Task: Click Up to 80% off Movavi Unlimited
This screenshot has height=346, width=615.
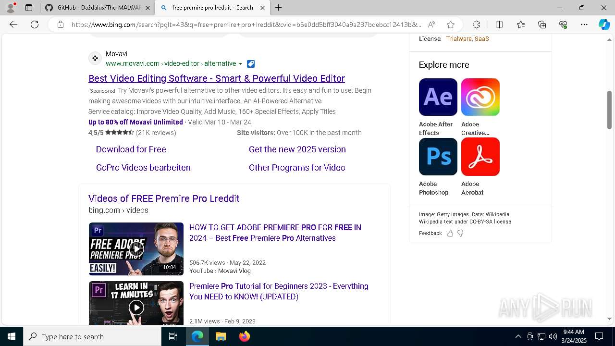Action: (x=135, y=122)
